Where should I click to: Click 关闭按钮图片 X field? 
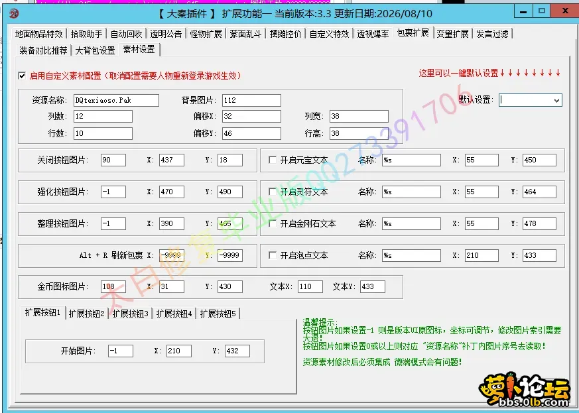(x=172, y=160)
